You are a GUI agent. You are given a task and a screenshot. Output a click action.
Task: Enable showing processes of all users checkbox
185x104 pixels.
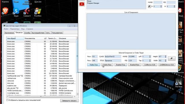click(7, 100)
